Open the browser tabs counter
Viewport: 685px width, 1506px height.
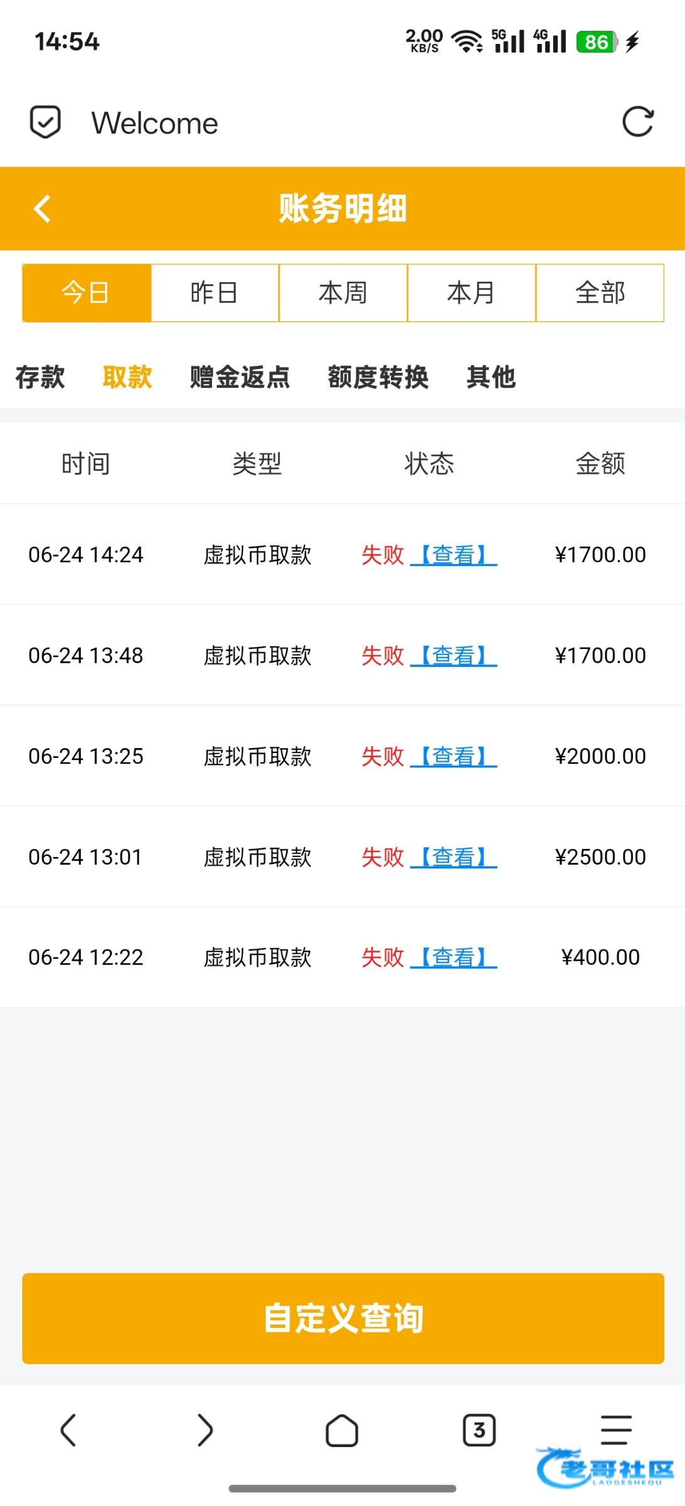(x=479, y=1430)
